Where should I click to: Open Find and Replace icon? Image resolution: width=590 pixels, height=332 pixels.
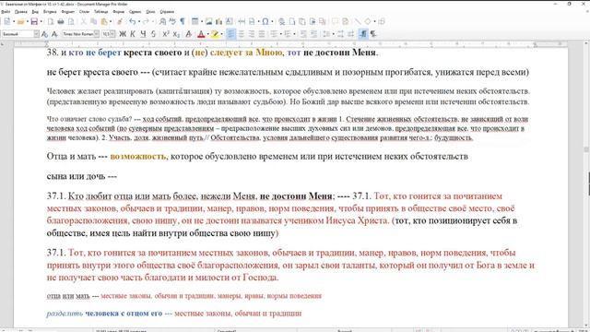[162, 21]
